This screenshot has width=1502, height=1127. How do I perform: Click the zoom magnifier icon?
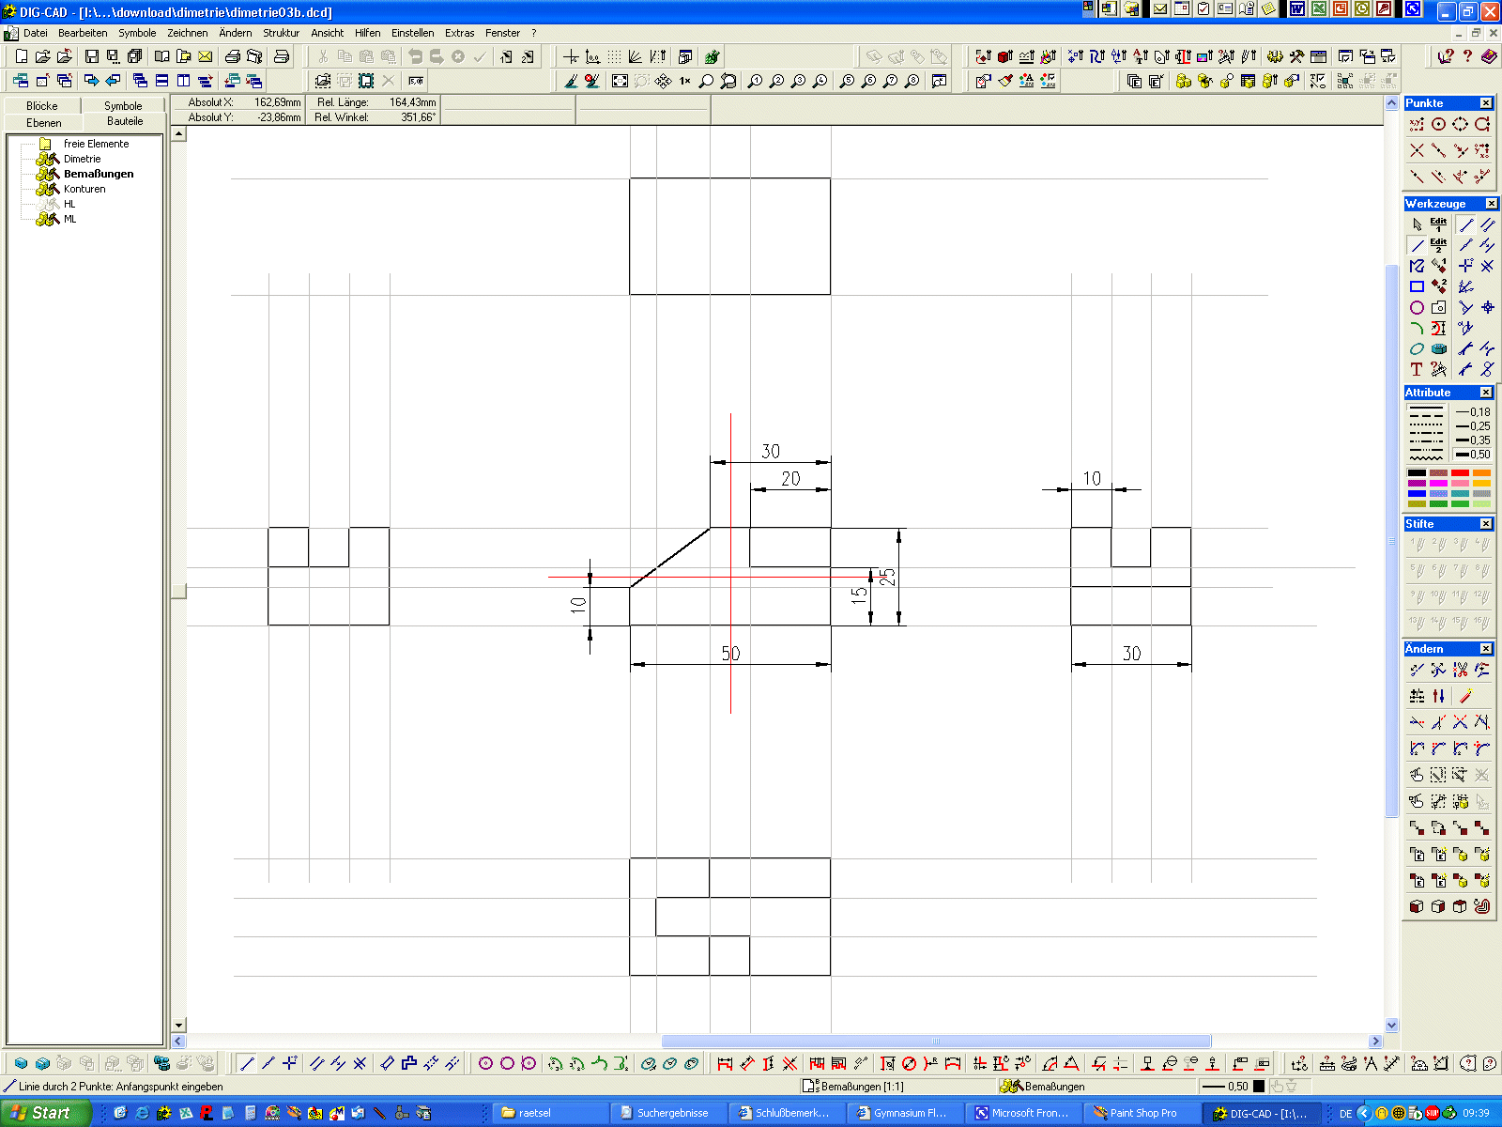click(x=706, y=81)
